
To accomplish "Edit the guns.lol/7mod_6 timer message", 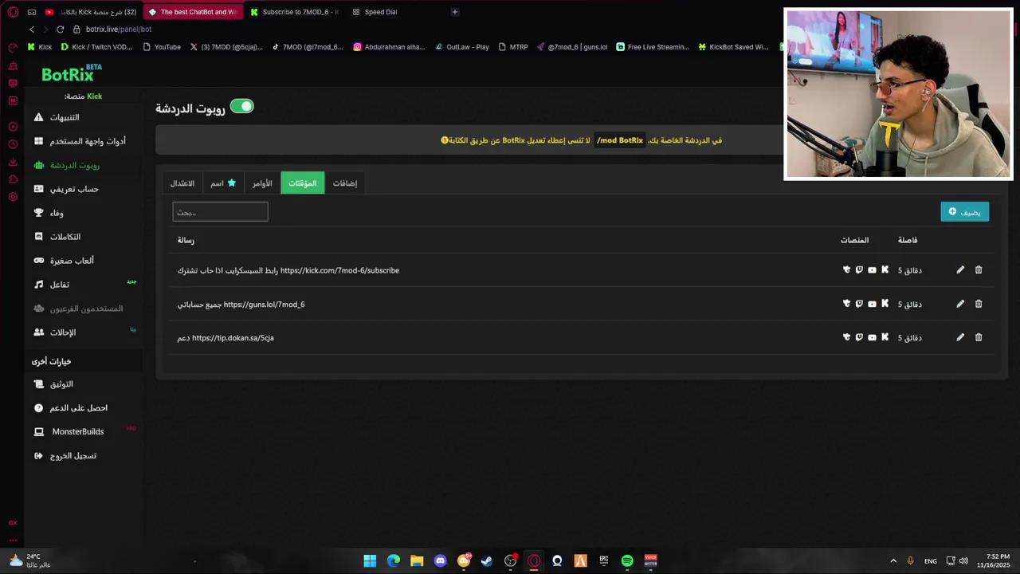I will point(960,304).
